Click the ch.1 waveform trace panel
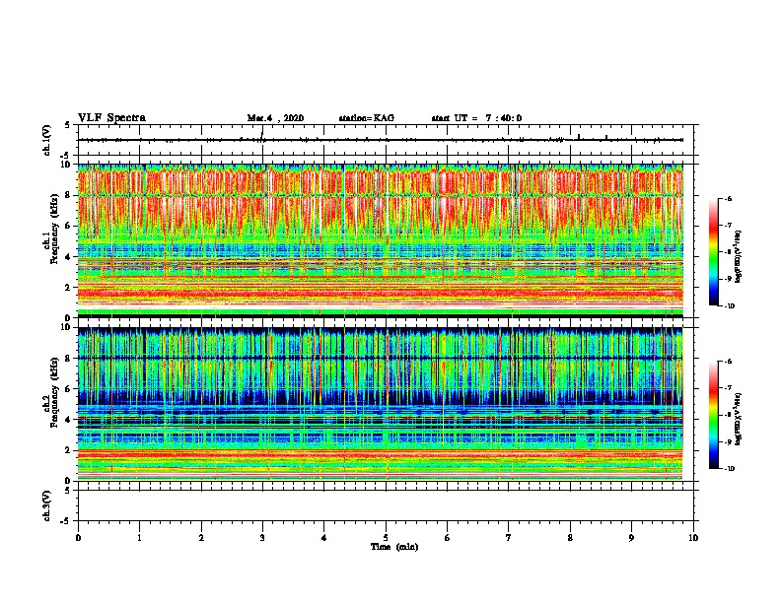Image resolution: width=781 pixels, height=603 pixels. point(386,140)
